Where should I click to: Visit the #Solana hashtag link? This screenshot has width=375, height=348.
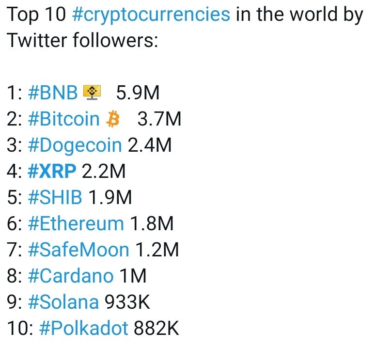coord(63,302)
